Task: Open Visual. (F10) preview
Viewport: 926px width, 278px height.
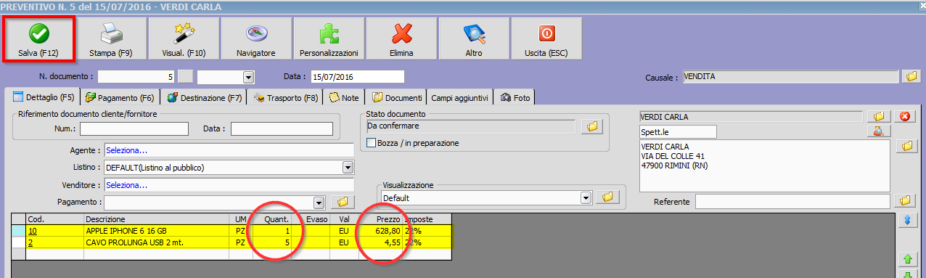Action: tap(184, 38)
